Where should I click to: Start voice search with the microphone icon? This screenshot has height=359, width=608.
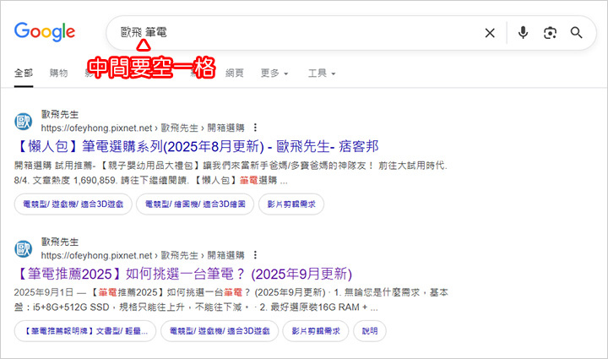pos(523,33)
